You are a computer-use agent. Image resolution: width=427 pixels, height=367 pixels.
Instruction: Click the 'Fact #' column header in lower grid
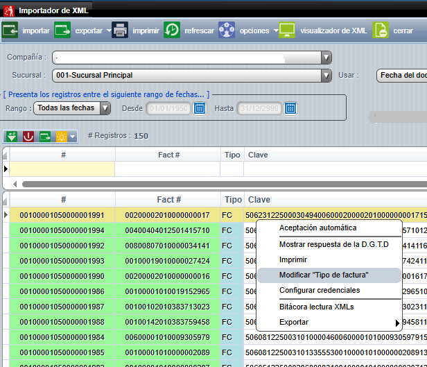(168, 199)
